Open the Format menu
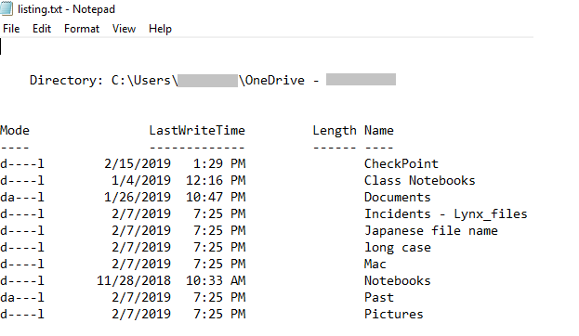The width and height of the screenshot is (579, 336). point(82,29)
